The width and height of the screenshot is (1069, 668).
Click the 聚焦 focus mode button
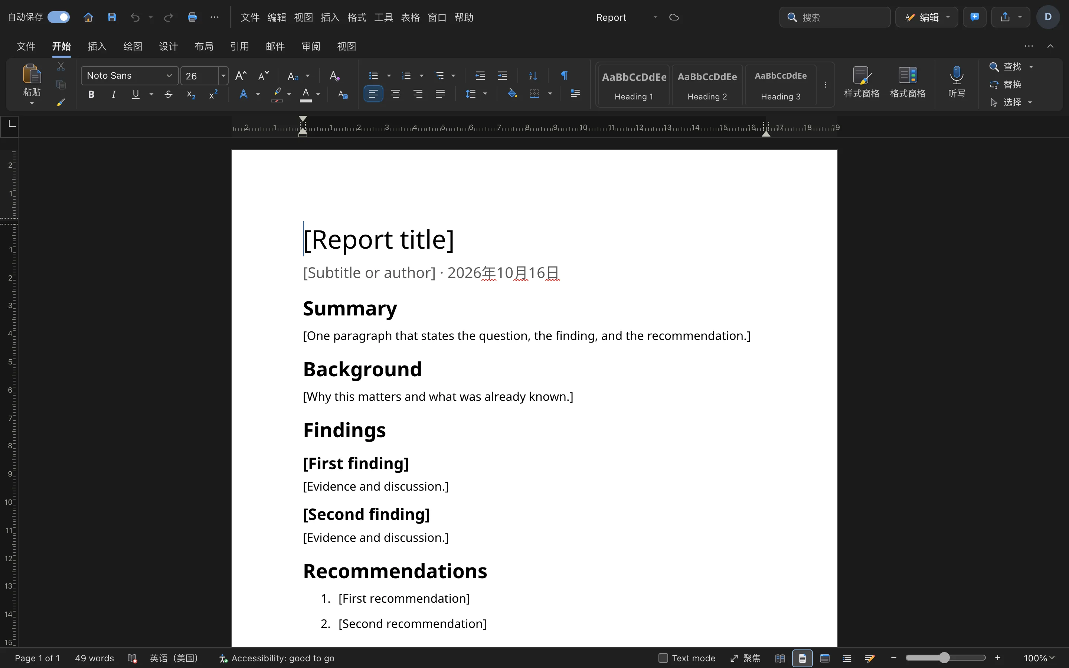click(745, 658)
